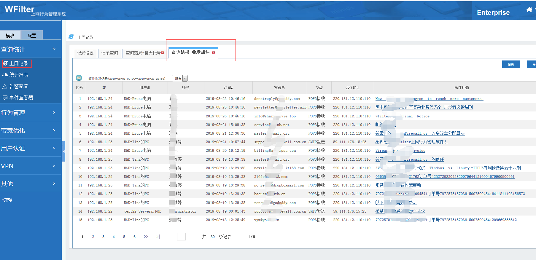This screenshot has width=536, height=260.
Task: Sort by the 时间 column header
Action: (x=228, y=88)
